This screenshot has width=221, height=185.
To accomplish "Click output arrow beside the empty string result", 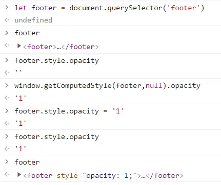I will [x=7, y=73].
